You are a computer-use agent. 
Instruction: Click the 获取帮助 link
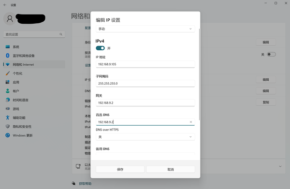click(x=85, y=184)
